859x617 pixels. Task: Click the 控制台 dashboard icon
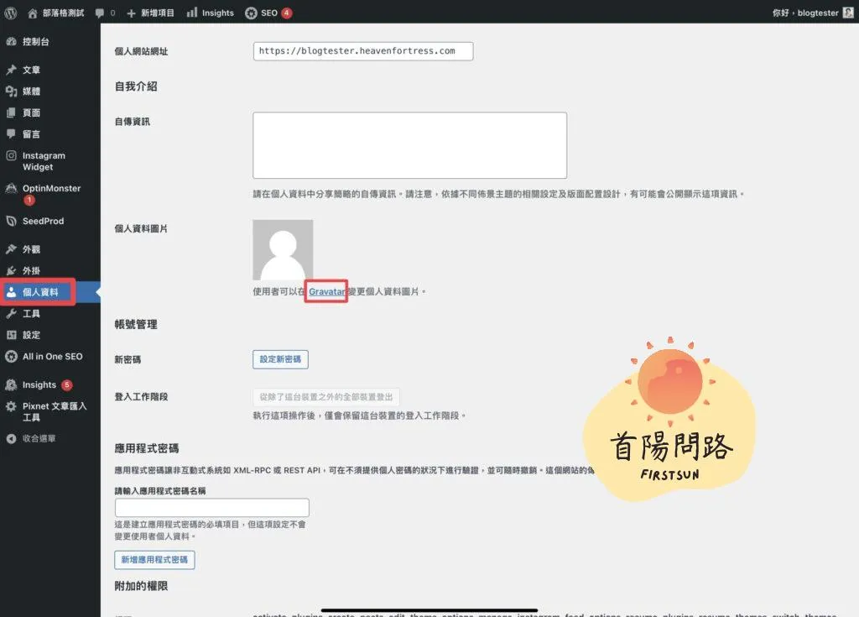pyautogui.click(x=11, y=41)
